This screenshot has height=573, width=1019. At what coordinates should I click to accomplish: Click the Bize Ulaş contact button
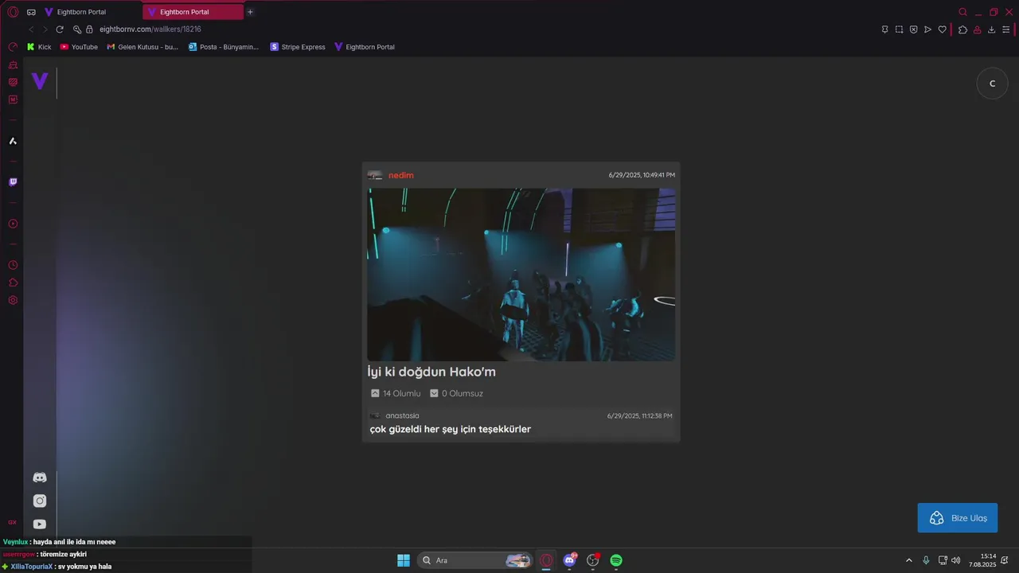pos(958,518)
